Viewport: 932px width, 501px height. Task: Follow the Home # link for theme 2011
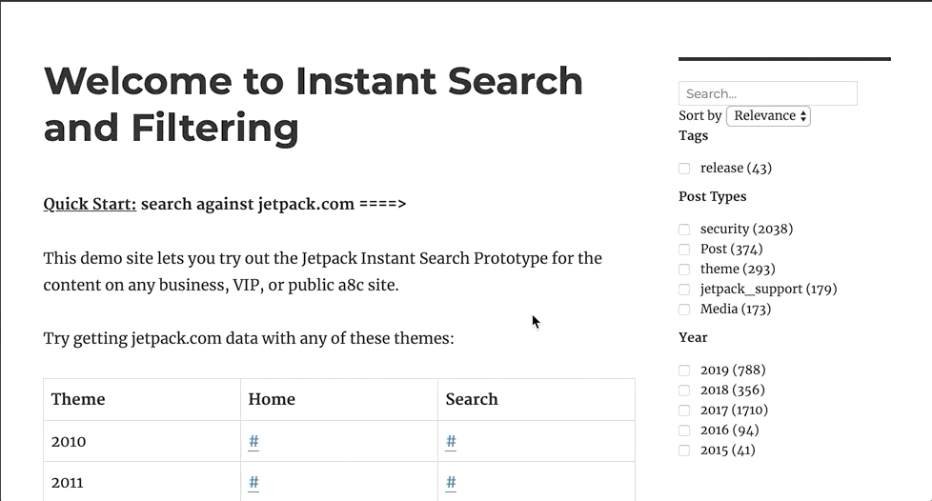[x=253, y=483]
